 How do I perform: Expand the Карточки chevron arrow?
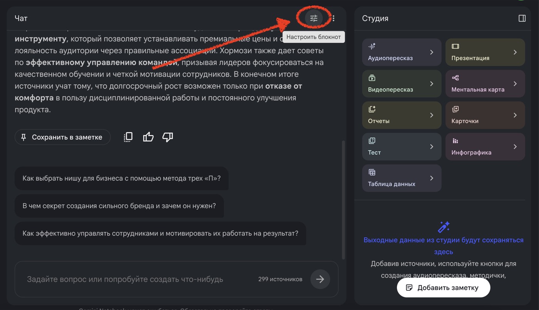coord(515,115)
